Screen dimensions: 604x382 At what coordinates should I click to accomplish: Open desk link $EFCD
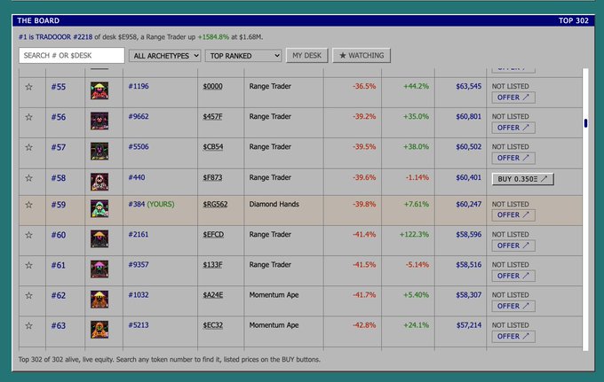[213, 234]
